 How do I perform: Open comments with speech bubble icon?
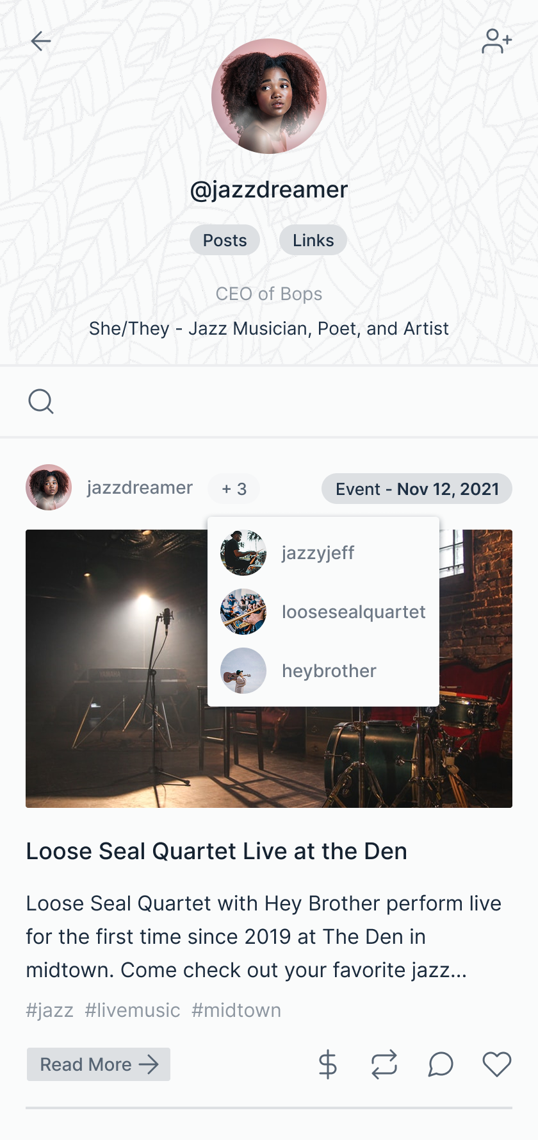[441, 1064]
